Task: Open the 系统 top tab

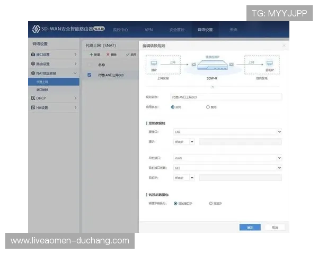Action: coord(233,30)
